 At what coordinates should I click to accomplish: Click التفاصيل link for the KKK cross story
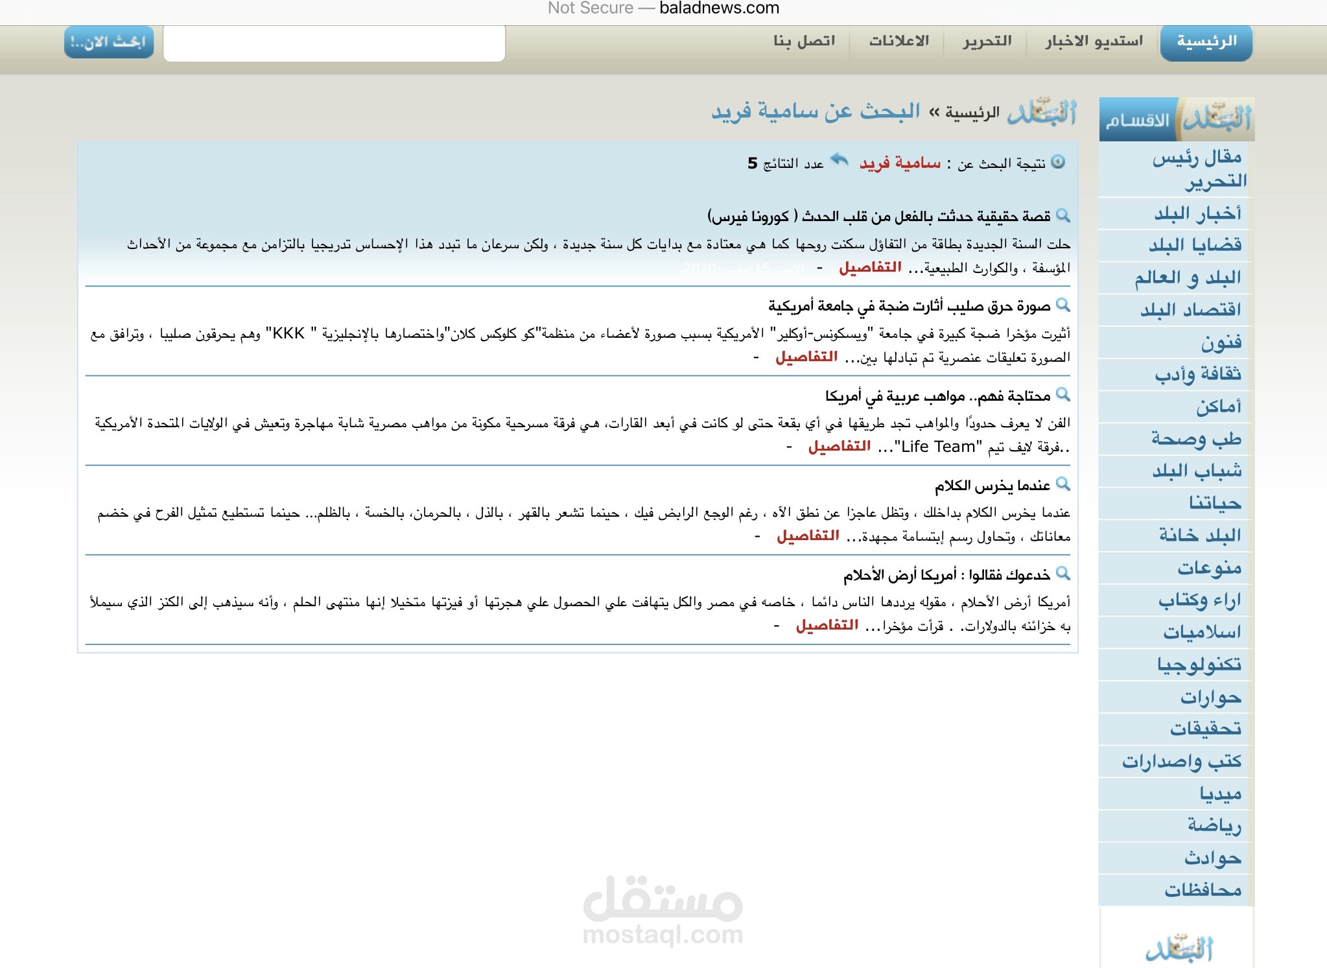point(806,357)
